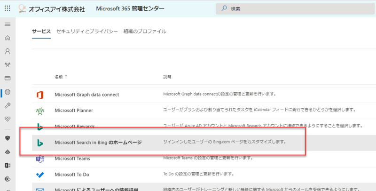The image size is (376, 191).
Task: Click description 'To Do の設定の管理と更新を行います。'
Action: pos(198,174)
